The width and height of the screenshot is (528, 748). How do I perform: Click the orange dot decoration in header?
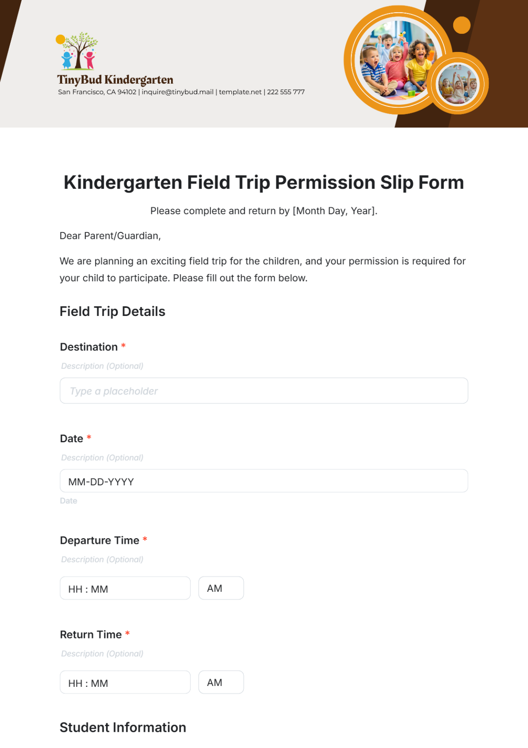(x=462, y=25)
